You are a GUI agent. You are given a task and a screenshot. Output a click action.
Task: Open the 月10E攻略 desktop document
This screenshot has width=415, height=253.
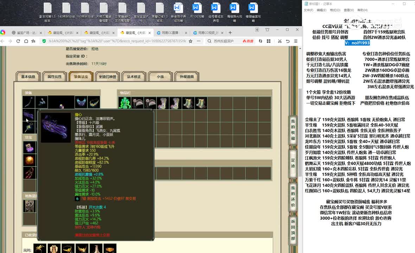click(x=197, y=11)
